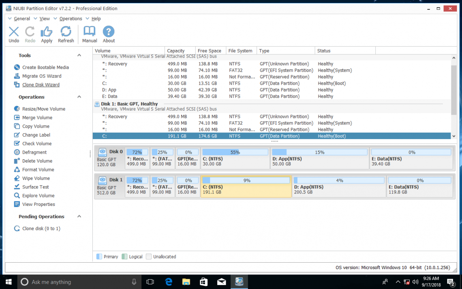Open the View menu
Image resolution: width=462 pixels, height=289 pixels.
pos(45,19)
